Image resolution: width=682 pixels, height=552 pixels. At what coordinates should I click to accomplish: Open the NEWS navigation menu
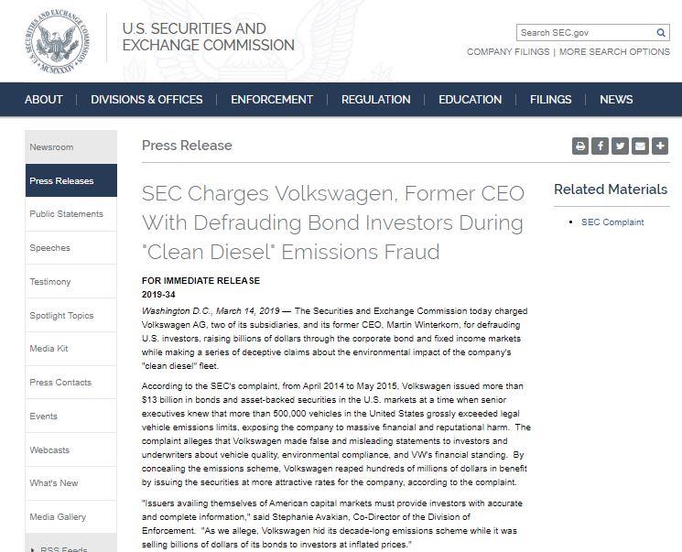pyautogui.click(x=616, y=100)
